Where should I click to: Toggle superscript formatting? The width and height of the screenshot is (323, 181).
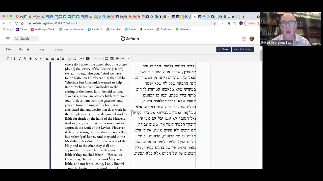coord(41,59)
